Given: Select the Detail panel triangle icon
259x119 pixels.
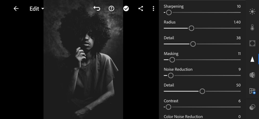Looking at the screenshot, I should click(x=252, y=59).
